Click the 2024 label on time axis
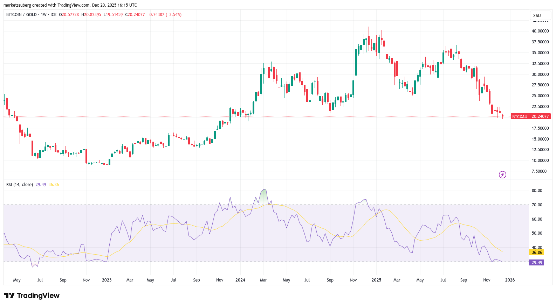This screenshot has width=556, height=306. 240,280
